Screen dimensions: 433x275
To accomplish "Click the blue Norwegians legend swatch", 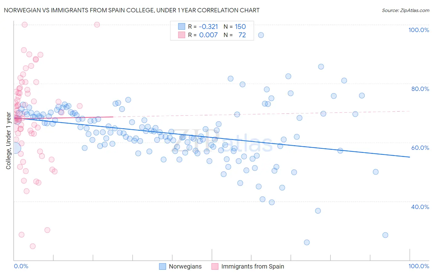I will coord(163,266).
